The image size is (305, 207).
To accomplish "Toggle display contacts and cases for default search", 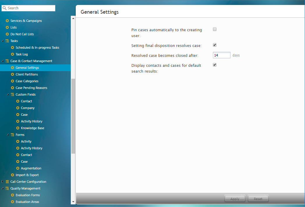I will tap(215, 65).
